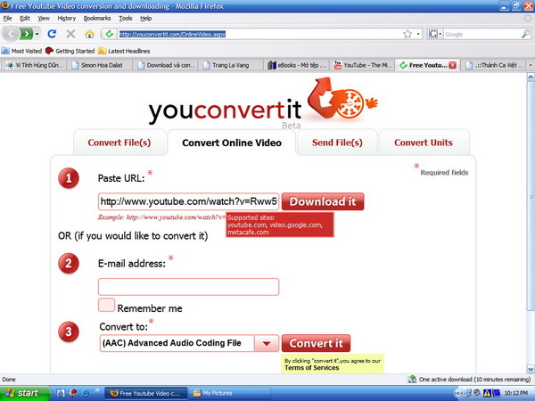Image resolution: width=535 pixels, height=401 pixels.
Task: Tick the Remember me checkbox
Action: point(106,306)
